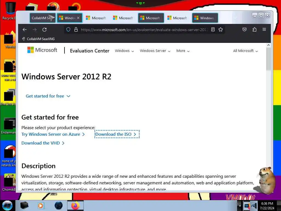The width and height of the screenshot is (281, 211).
Task: Open the dark globe taskbar icon
Action: click(59, 206)
